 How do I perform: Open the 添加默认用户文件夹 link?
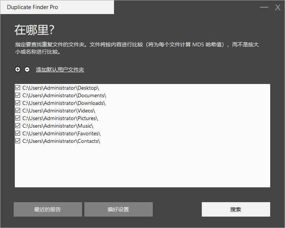[x=60, y=70]
